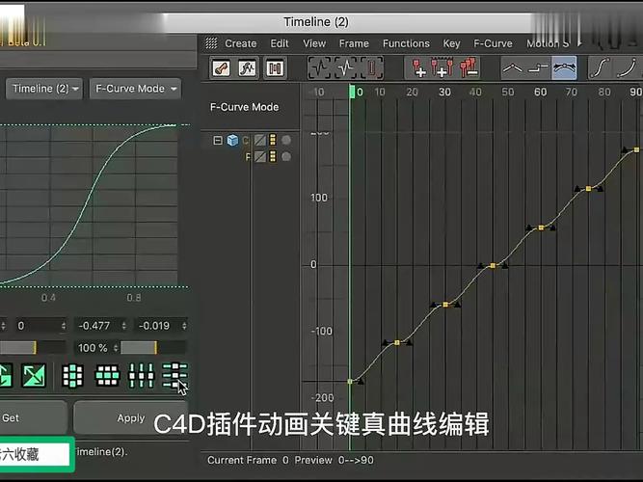The width and height of the screenshot is (643, 482).
Task: Open the Key menu
Action: coord(451,43)
